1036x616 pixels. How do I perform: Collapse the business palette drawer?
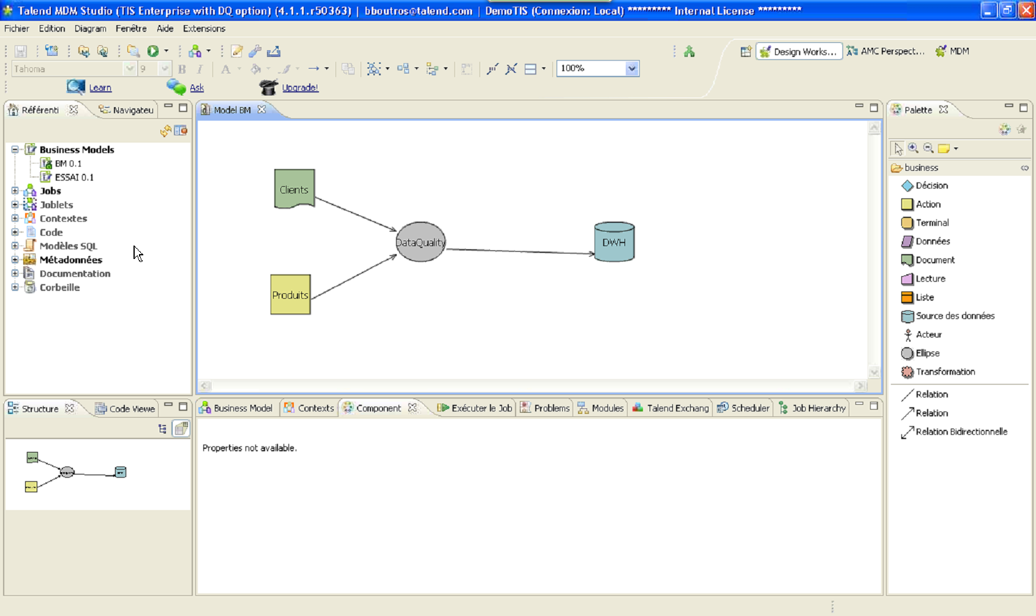tap(959, 168)
